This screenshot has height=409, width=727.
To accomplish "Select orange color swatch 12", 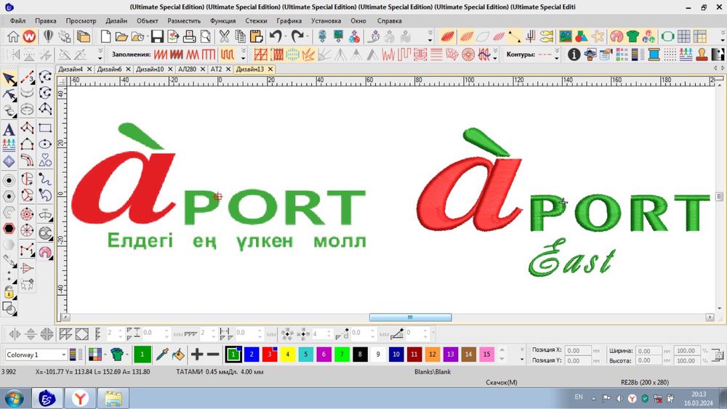I will click(432, 355).
